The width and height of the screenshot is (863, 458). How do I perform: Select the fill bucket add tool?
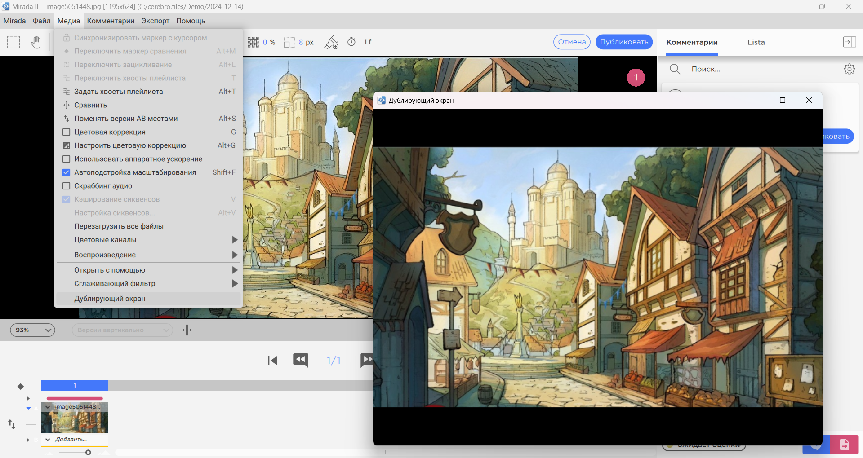331,42
